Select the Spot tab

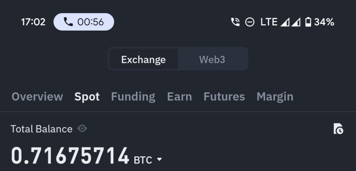click(x=87, y=97)
